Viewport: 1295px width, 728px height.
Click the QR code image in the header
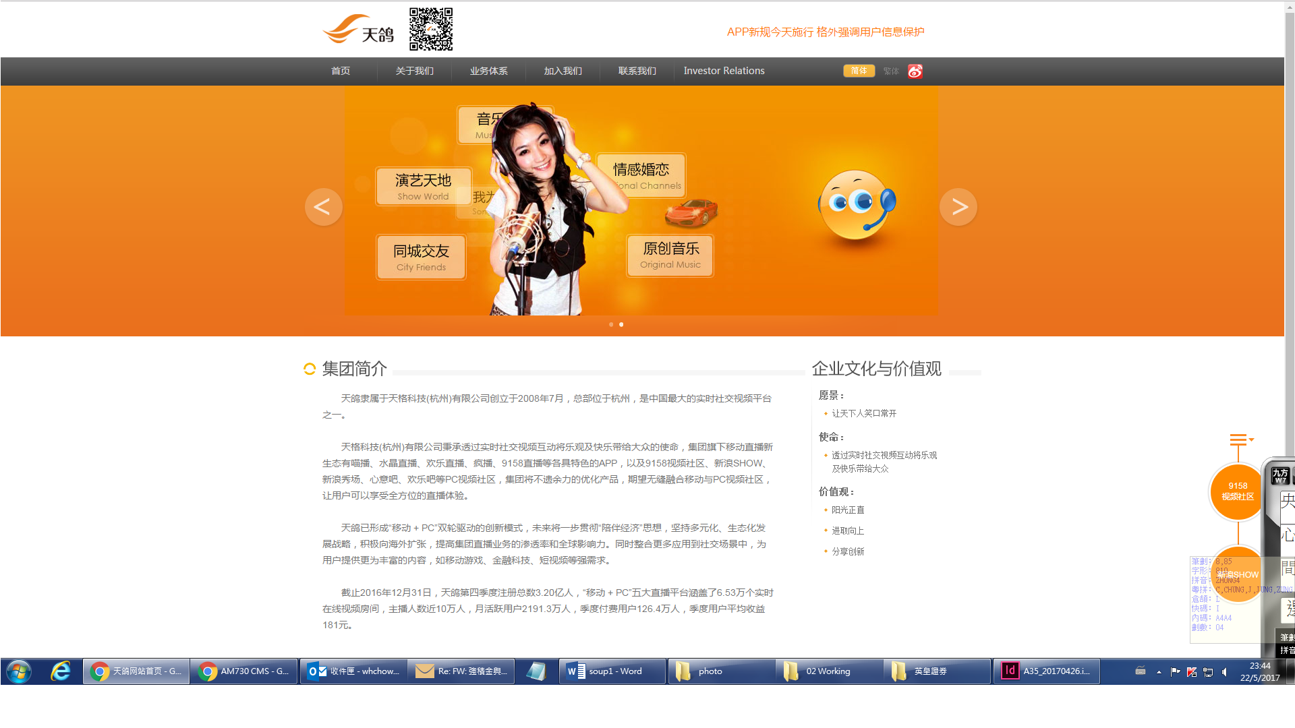click(x=431, y=30)
